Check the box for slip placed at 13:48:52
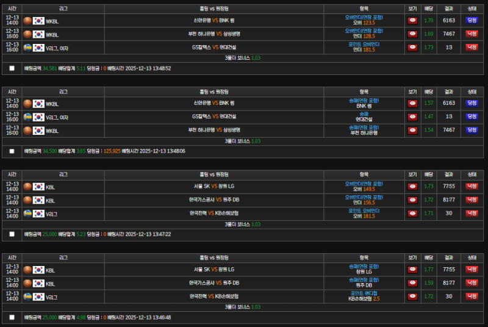488x327 pixels. 12,68
